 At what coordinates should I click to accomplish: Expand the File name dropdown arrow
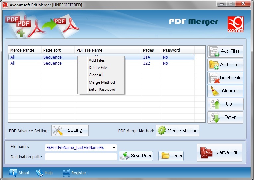pyautogui.click(x=114, y=148)
